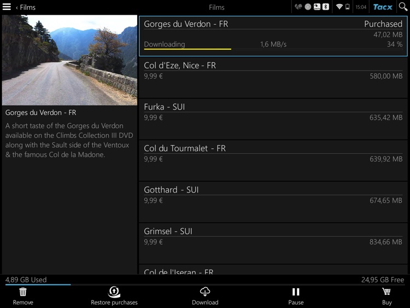Open search with magnifier icon
The image size is (410, 308).
(403, 7)
